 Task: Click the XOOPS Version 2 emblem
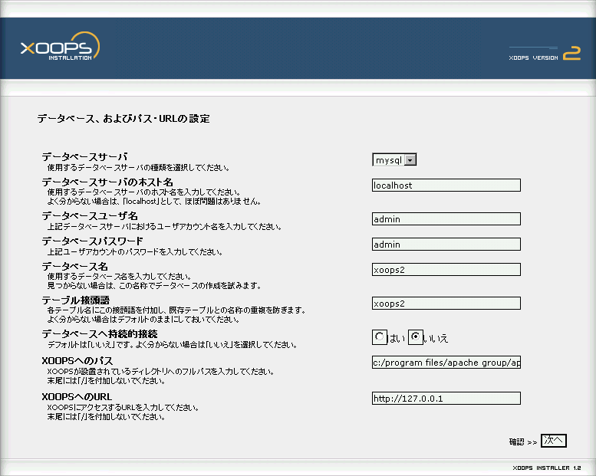point(545,54)
